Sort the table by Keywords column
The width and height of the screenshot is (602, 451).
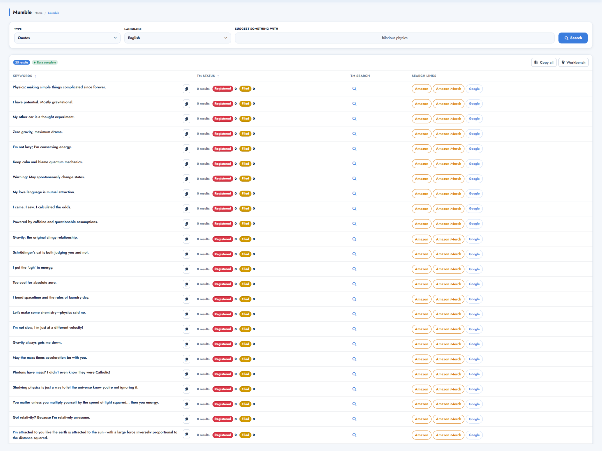(24, 76)
